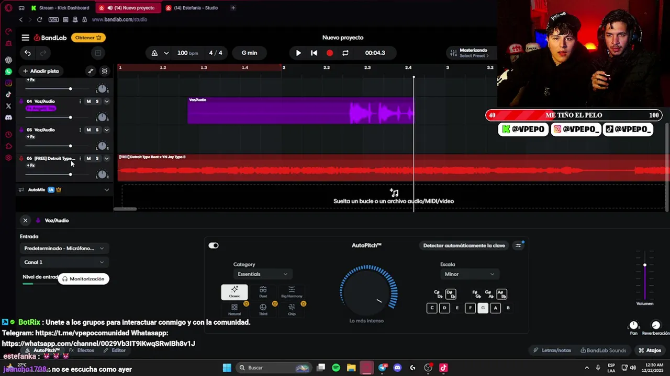Open the TikTok sidebar icon
The width and height of the screenshot is (670, 376).
pos(8,95)
